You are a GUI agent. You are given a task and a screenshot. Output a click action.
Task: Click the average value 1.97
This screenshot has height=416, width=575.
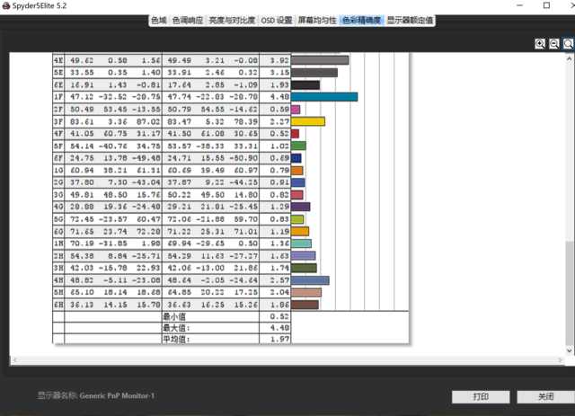[279, 339]
